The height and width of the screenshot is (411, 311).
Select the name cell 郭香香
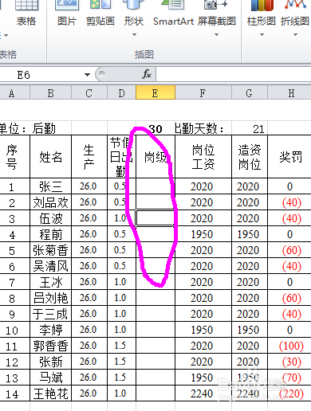(50, 346)
